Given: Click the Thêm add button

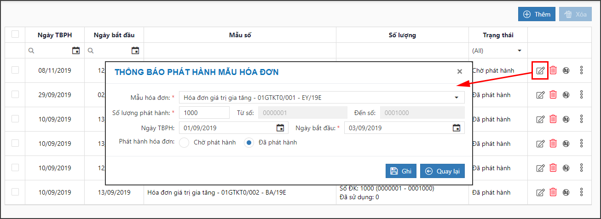Looking at the screenshot, I should point(537,14).
